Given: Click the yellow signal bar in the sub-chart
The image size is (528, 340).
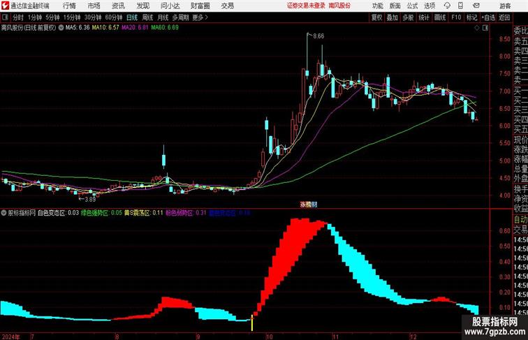Looking at the screenshot, I should (252, 323).
